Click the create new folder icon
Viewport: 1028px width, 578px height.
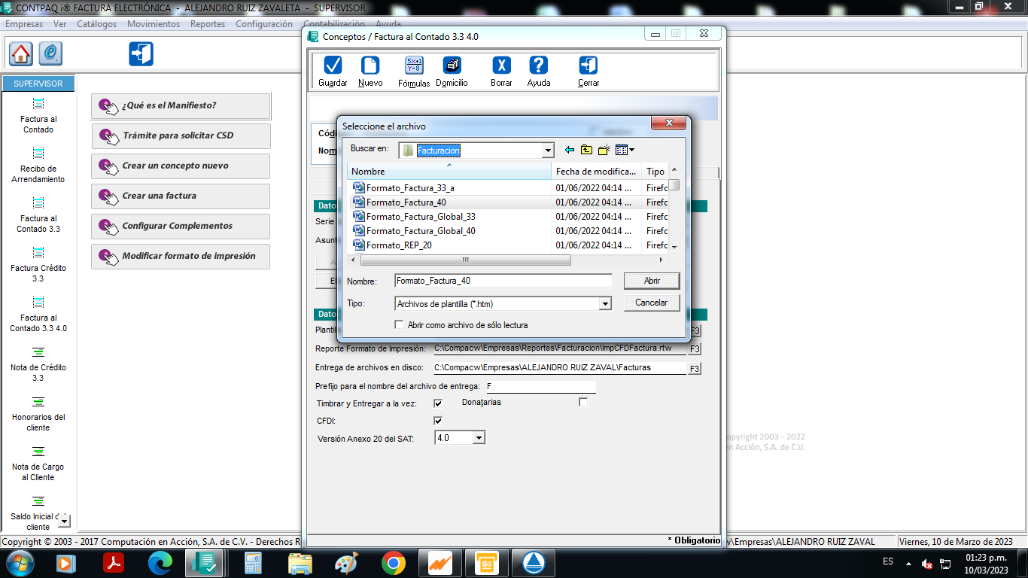[x=604, y=151]
